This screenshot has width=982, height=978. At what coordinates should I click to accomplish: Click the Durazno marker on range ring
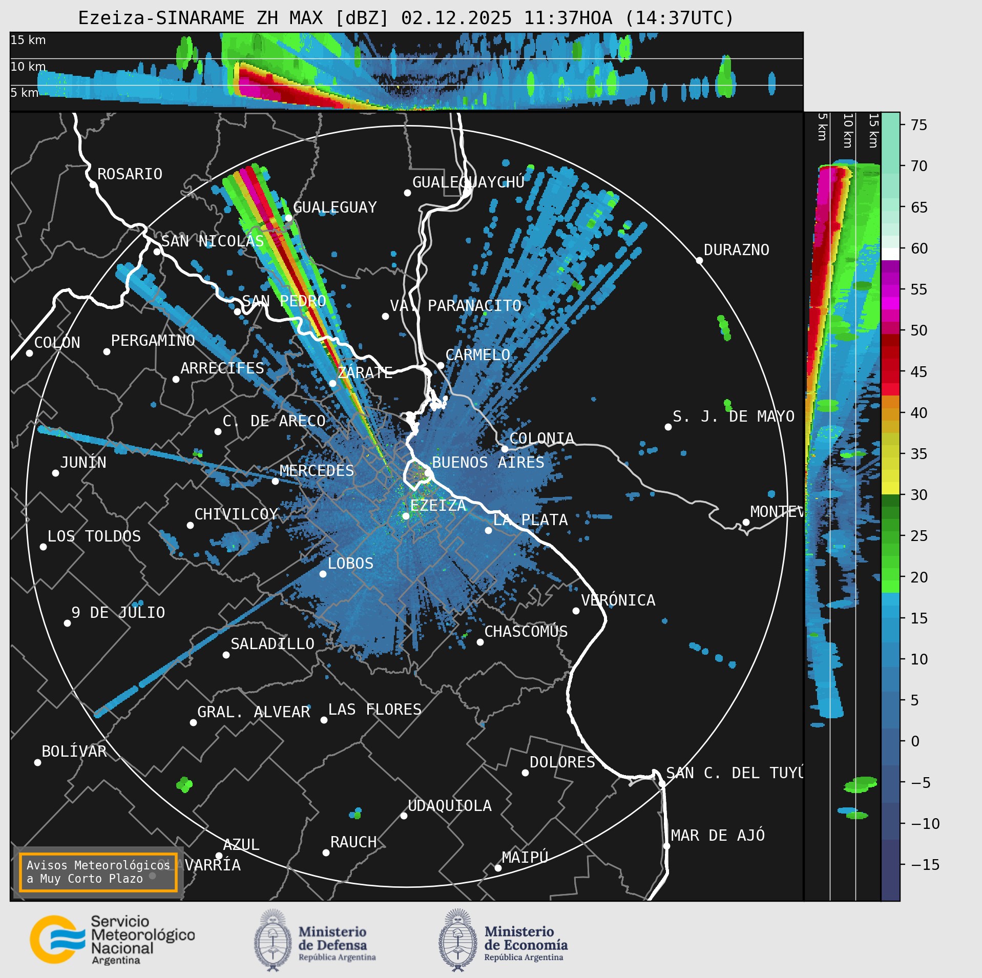click(699, 260)
